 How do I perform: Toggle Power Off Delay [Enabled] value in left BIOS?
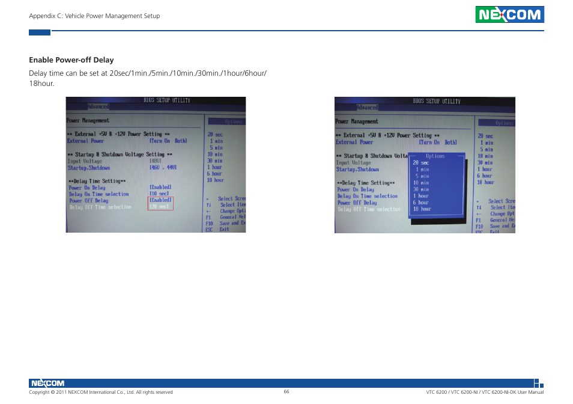[160, 200]
